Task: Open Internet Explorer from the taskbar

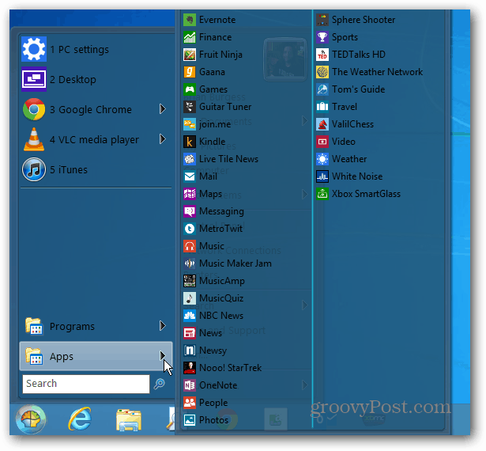Action: [80, 419]
